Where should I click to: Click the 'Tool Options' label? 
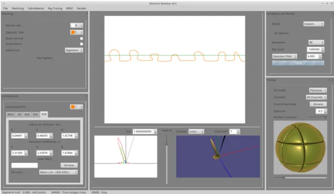coord(44,58)
